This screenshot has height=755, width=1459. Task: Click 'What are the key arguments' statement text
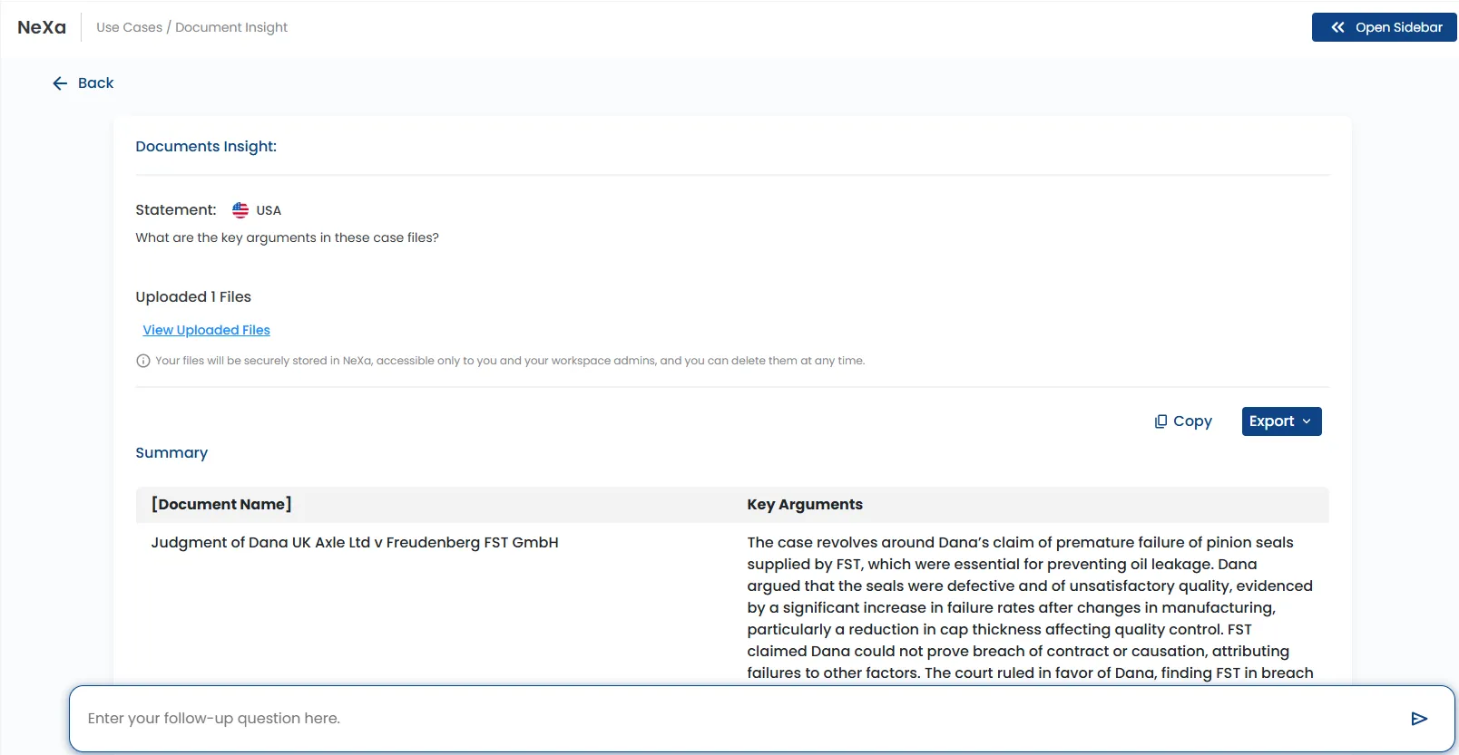tap(287, 237)
